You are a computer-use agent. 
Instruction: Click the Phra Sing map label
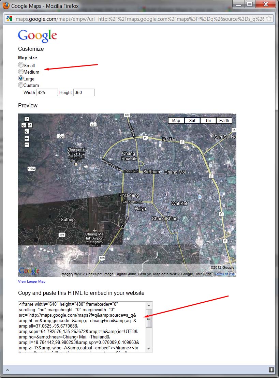coord(129,195)
